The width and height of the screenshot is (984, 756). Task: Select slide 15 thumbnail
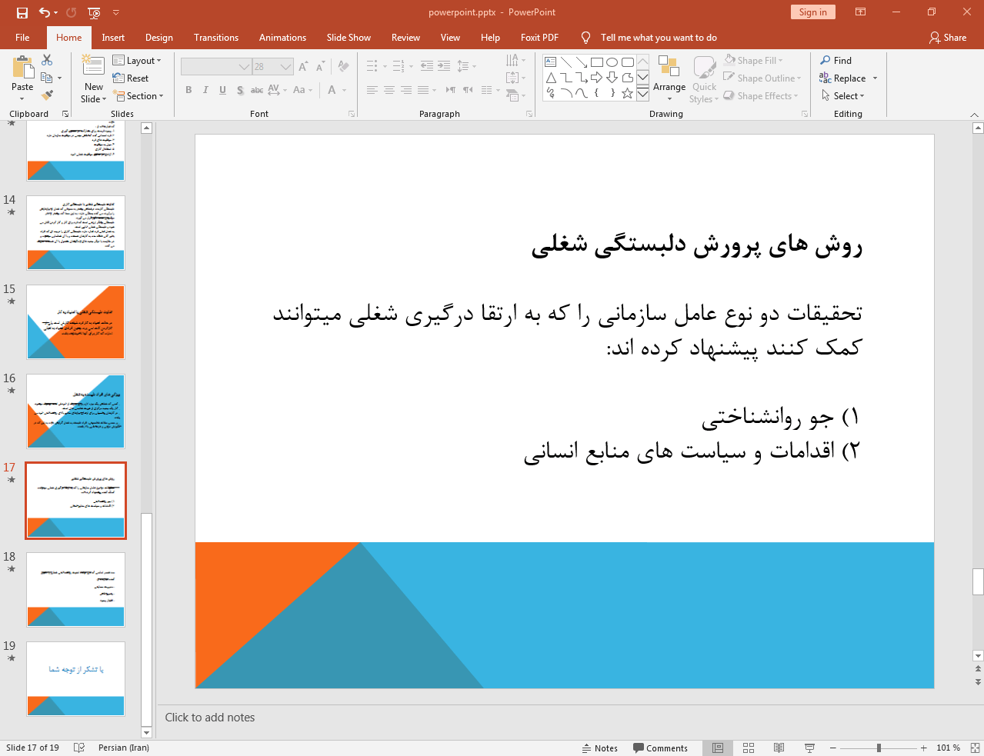tap(75, 322)
